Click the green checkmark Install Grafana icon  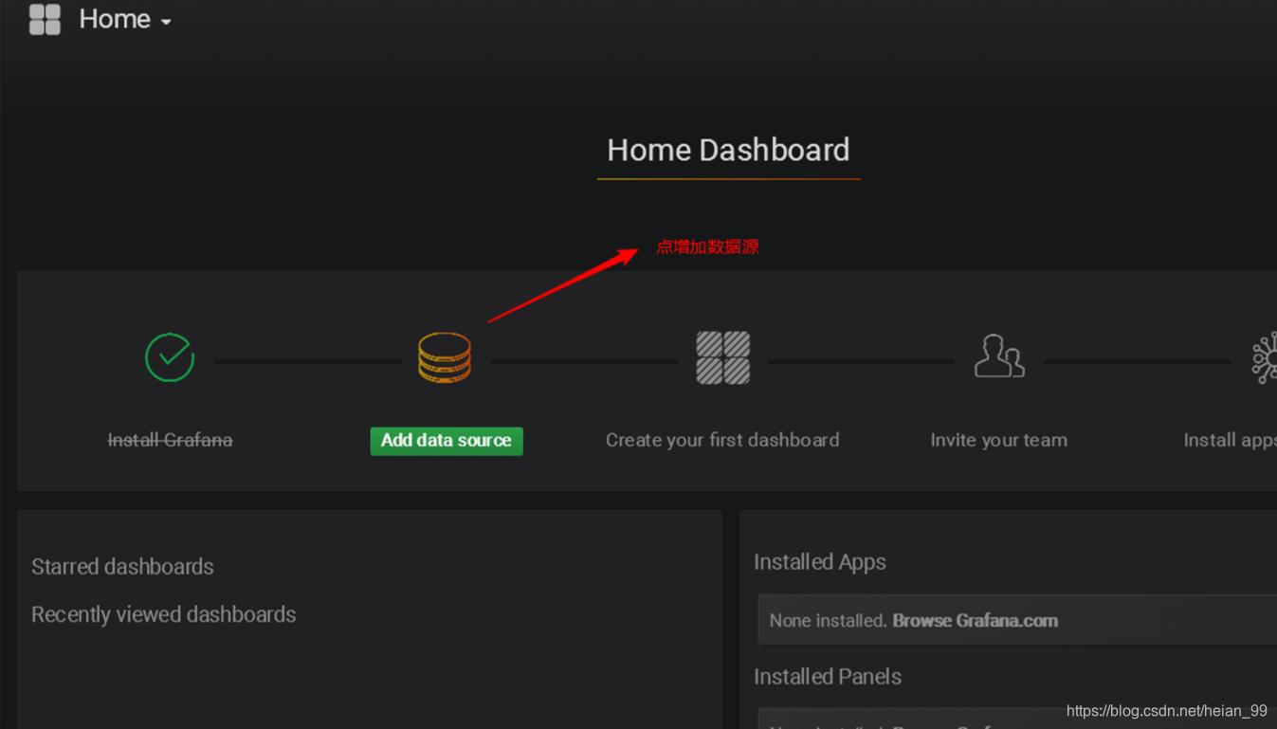[170, 357]
